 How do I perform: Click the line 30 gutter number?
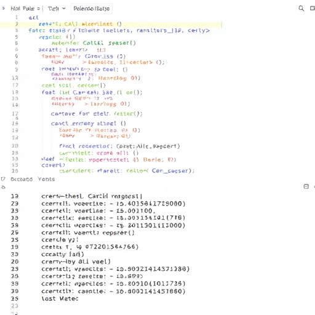click(15, 146)
